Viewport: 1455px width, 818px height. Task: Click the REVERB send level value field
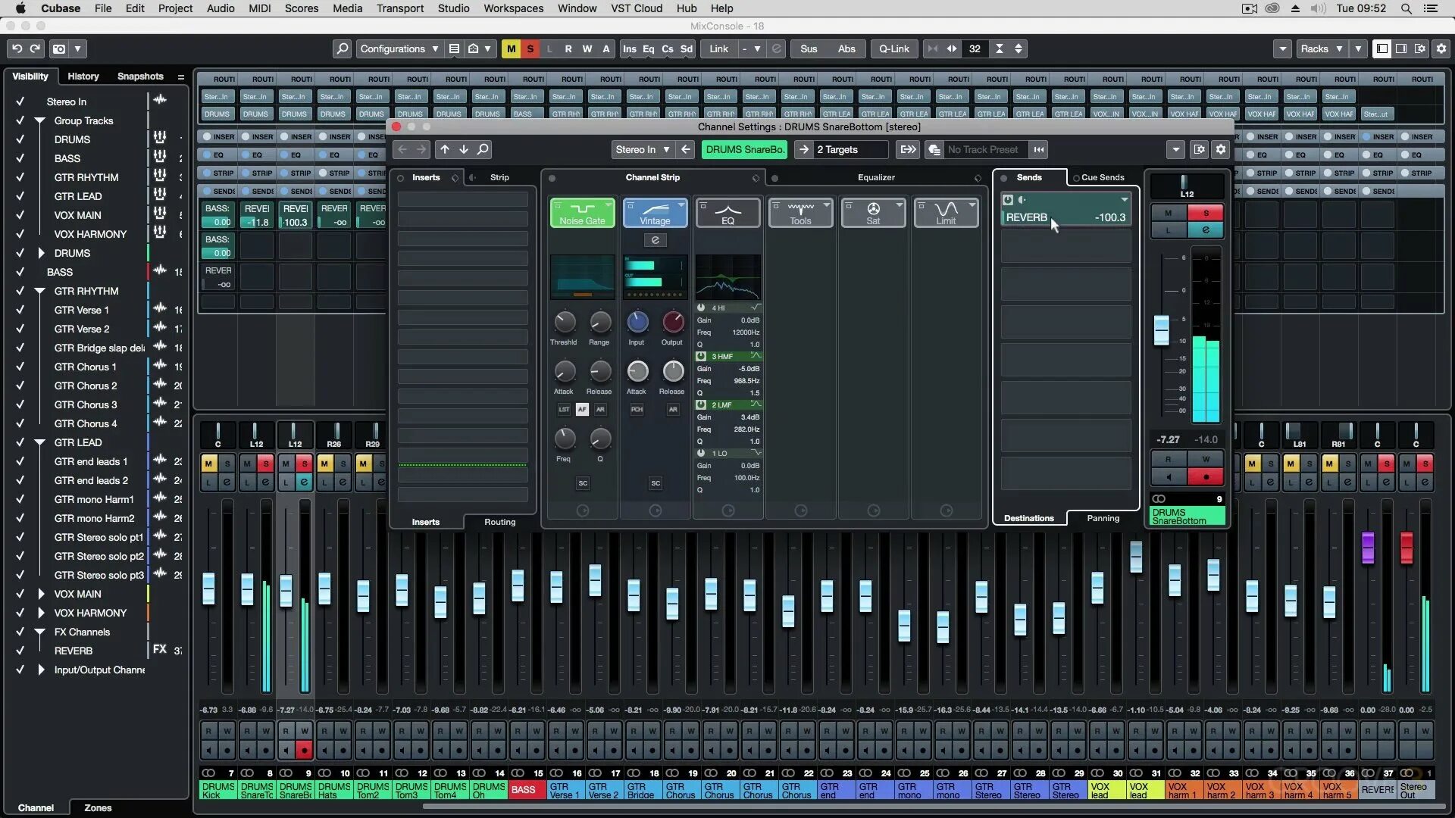[x=1109, y=217]
